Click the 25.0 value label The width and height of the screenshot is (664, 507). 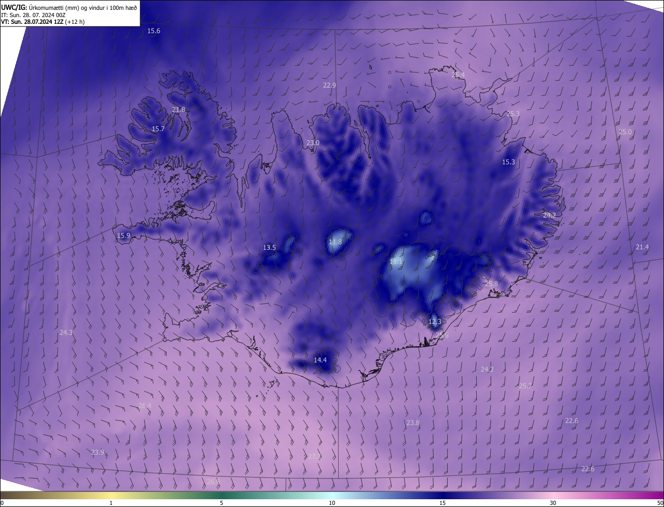625,132
